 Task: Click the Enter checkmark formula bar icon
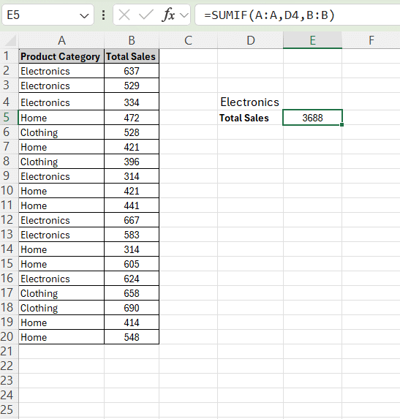coord(146,15)
